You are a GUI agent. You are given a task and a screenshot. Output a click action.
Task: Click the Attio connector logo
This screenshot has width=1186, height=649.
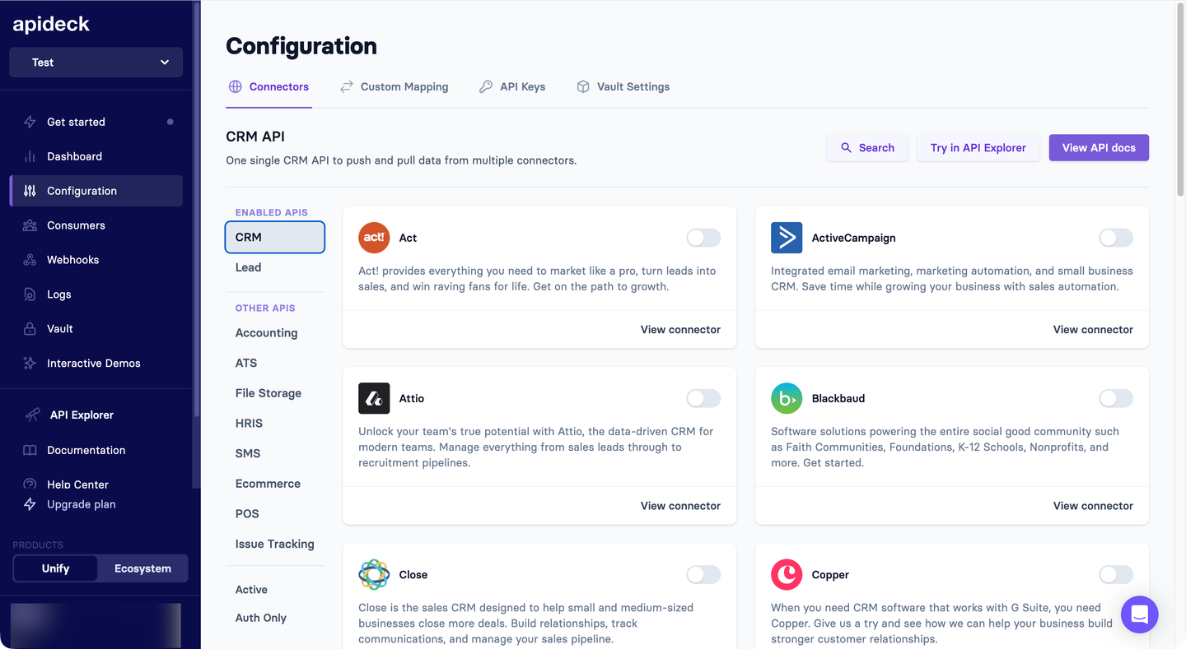pyautogui.click(x=374, y=398)
